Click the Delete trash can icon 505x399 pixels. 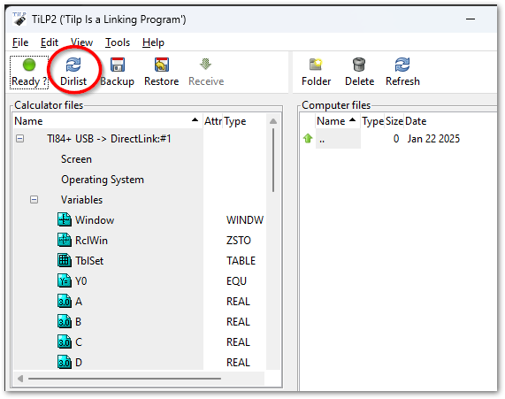point(359,65)
